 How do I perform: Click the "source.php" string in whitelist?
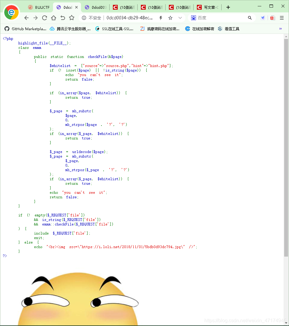click(117, 66)
